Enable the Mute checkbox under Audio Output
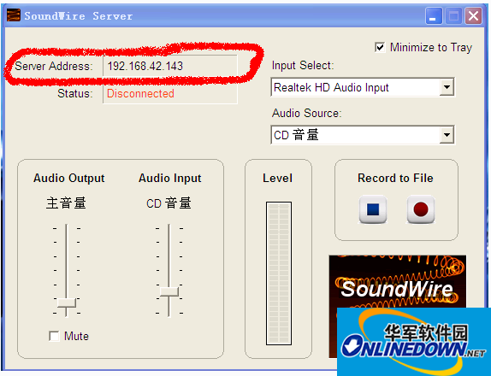Viewport: 491px width, 376px height. point(54,337)
